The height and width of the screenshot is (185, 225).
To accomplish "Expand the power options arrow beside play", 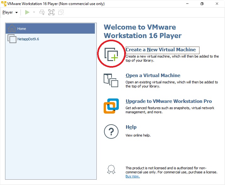I will [x=34, y=12].
